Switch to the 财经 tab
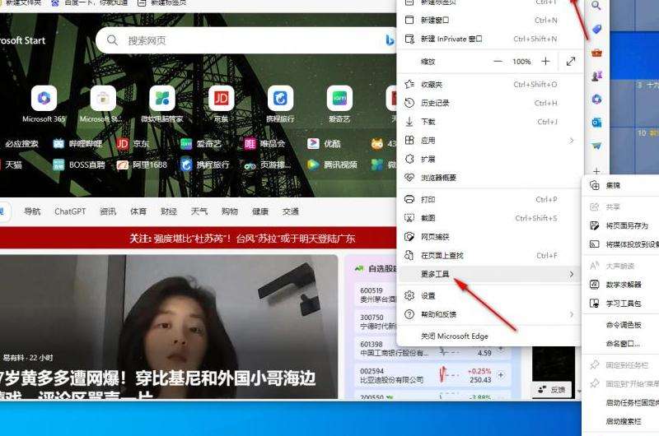 (169, 211)
